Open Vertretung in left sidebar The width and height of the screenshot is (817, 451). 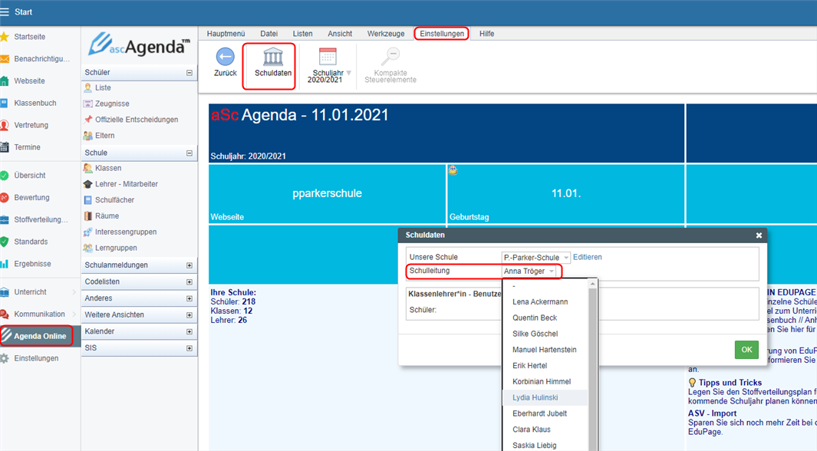(x=31, y=125)
